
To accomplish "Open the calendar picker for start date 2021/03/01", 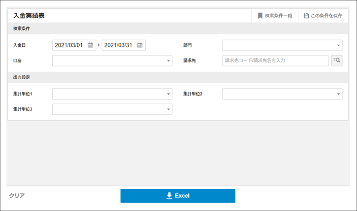I will pyautogui.click(x=91, y=45).
